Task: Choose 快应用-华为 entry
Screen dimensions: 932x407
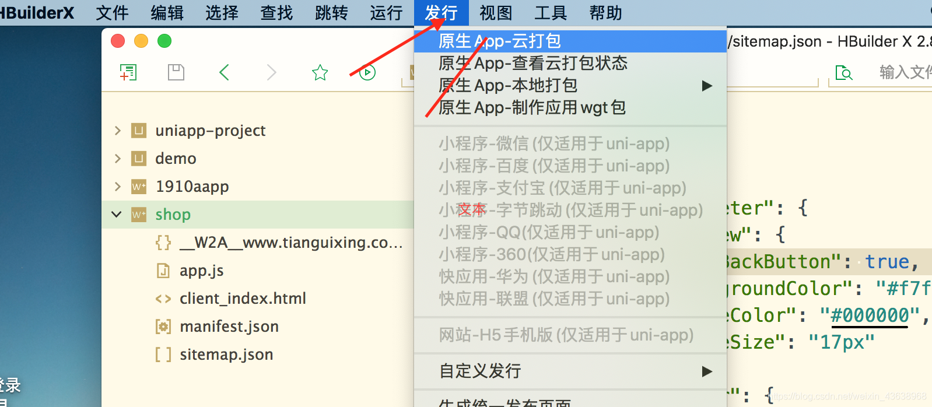Action: click(570, 276)
